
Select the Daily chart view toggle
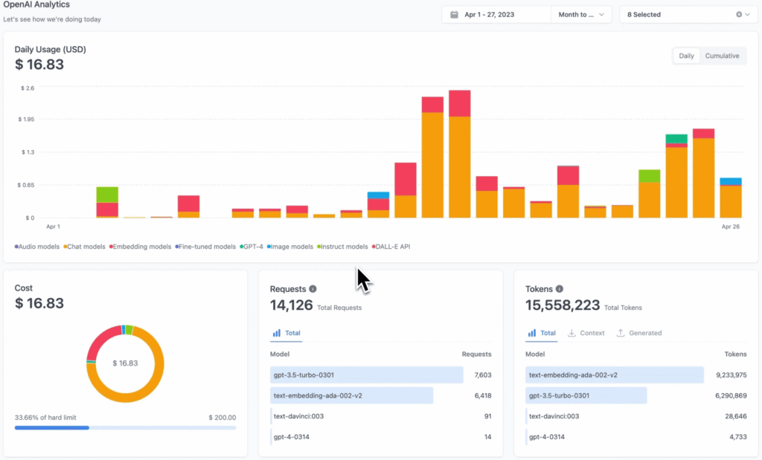click(x=686, y=56)
